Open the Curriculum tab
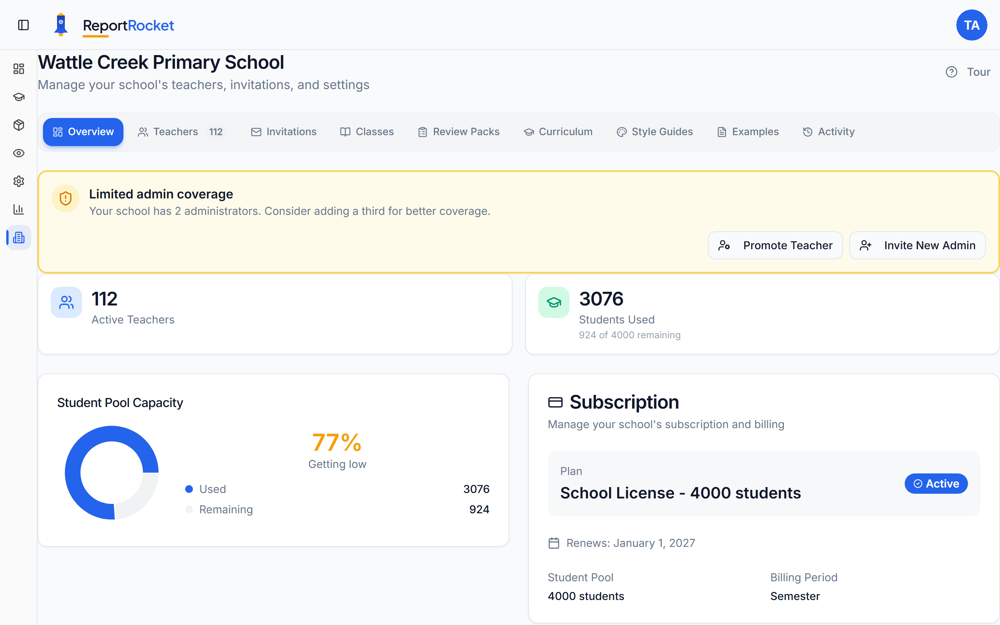This screenshot has height=625, width=1000. [x=558, y=132]
